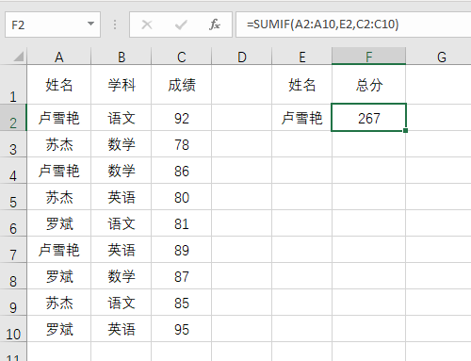Click cell C2 with score 92
Image resolution: width=471 pixels, height=361 pixels.
click(182, 118)
